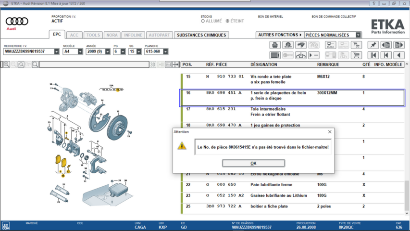Click the split layout panes icon
Screen dimensions: 410x231
tap(168, 64)
